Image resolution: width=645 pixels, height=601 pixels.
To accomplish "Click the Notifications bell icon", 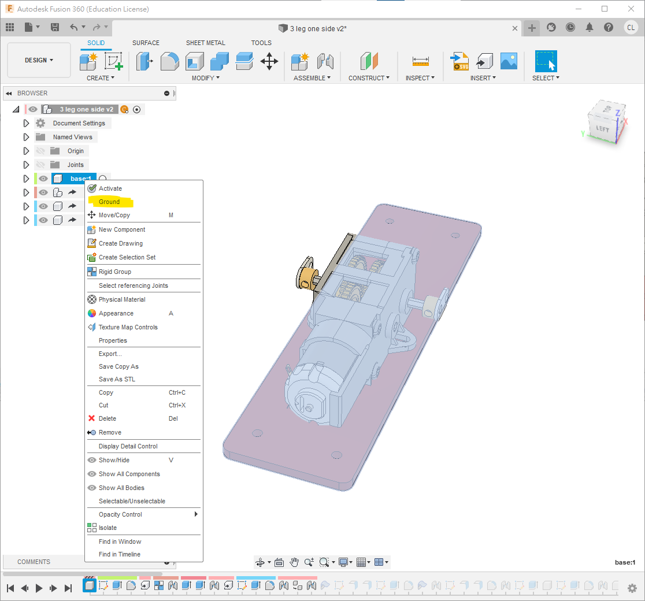I will (x=590, y=27).
